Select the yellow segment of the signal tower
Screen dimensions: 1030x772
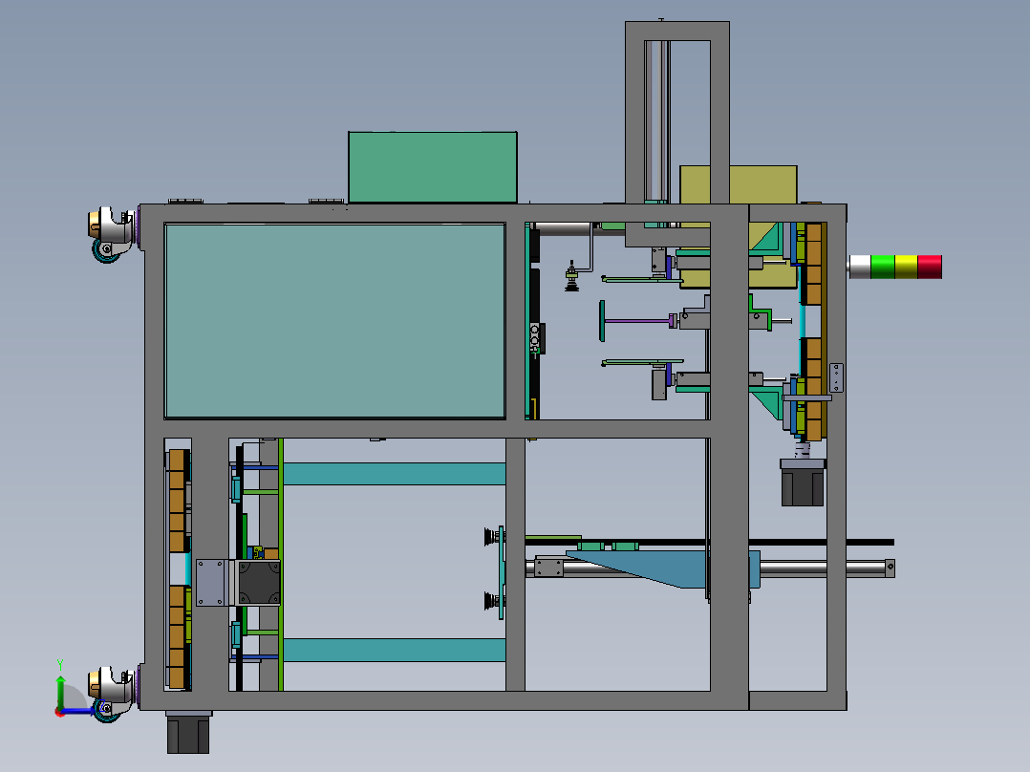[x=906, y=267]
